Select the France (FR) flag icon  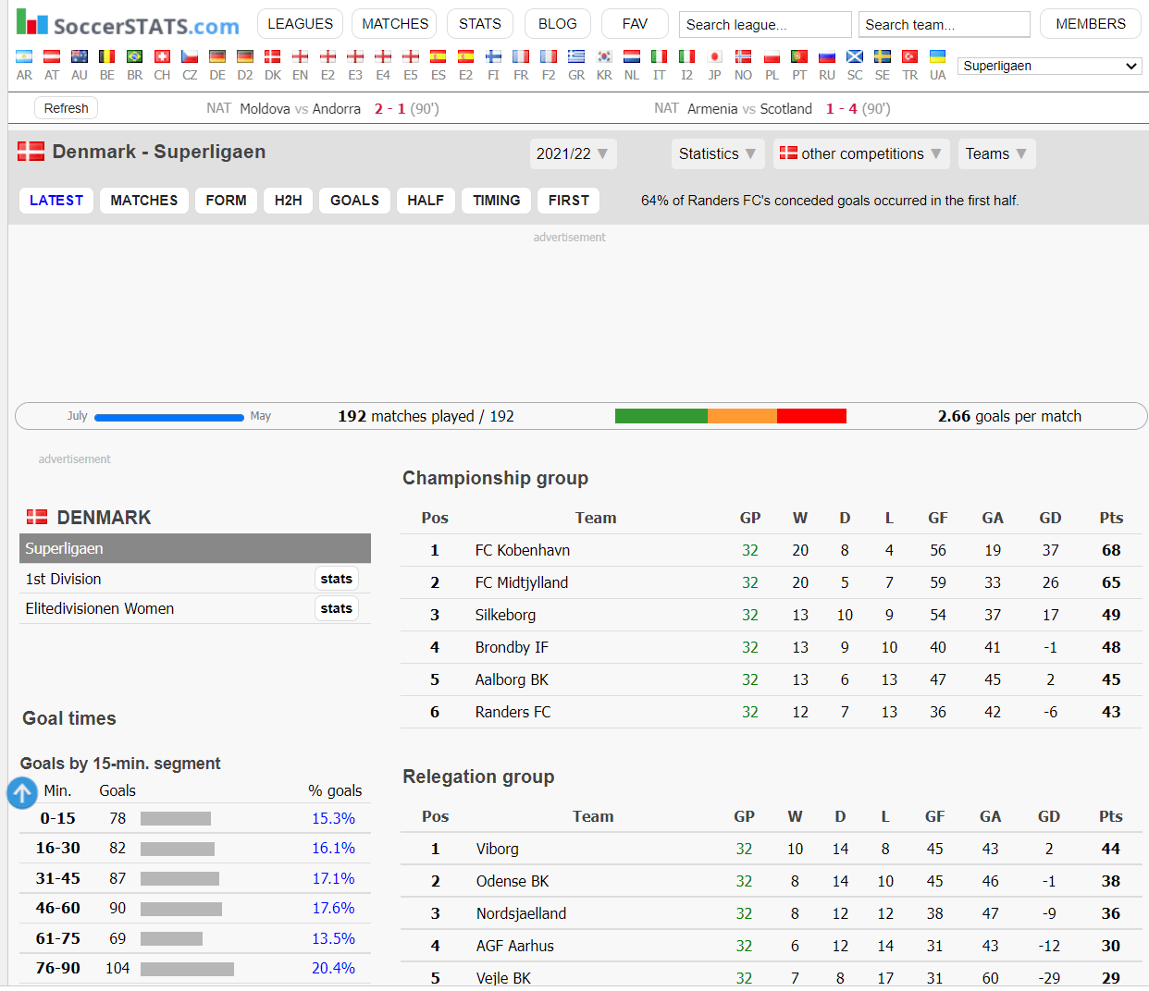coord(521,57)
